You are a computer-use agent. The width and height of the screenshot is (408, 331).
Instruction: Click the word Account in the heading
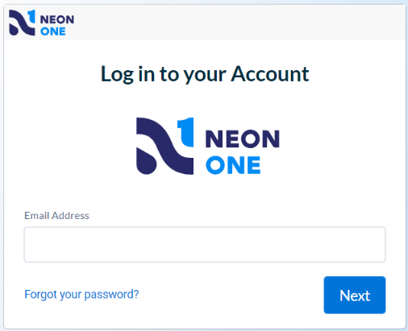pos(270,74)
